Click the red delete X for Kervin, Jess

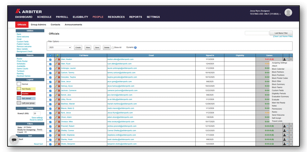tap(59, 95)
